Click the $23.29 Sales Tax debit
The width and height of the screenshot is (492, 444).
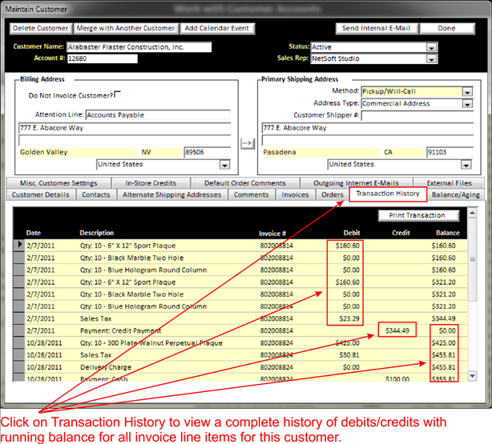[349, 318]
